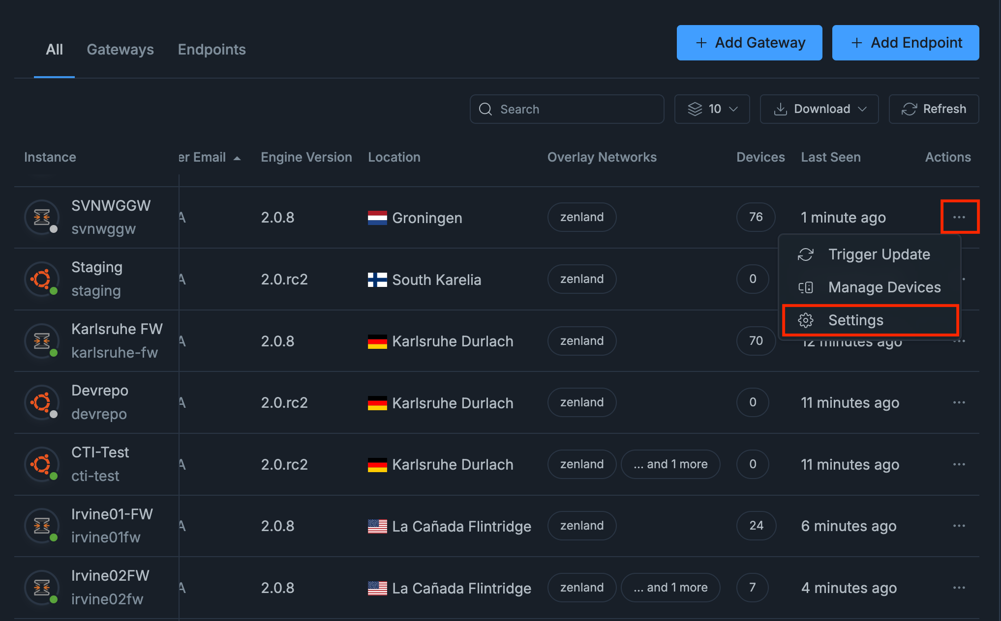The image size is (1001, 621).
Task: Sort by the Email column arrow
Action: tap(237, 158)
